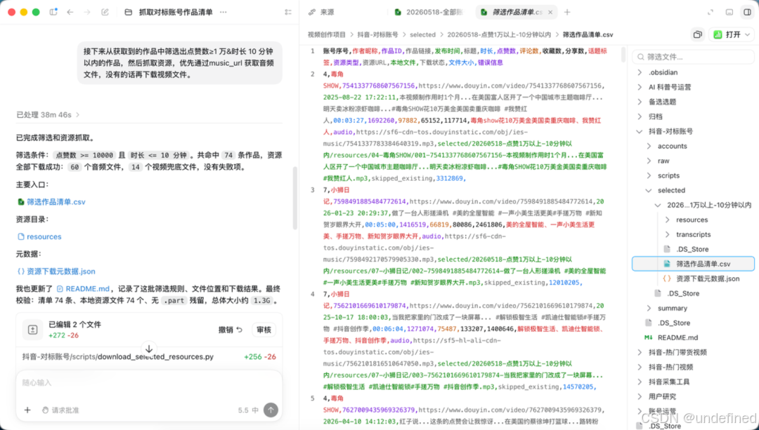
Task: Expand the .obsidian folder
Action: 640,72
